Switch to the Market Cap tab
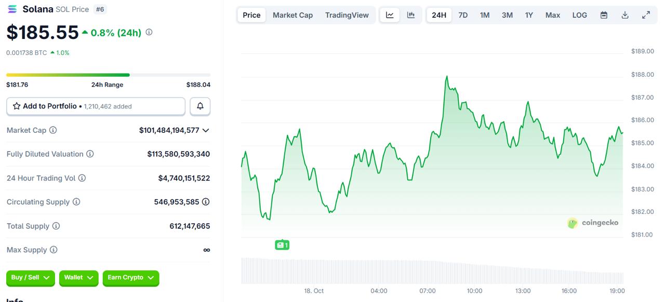 pos(292,15)
